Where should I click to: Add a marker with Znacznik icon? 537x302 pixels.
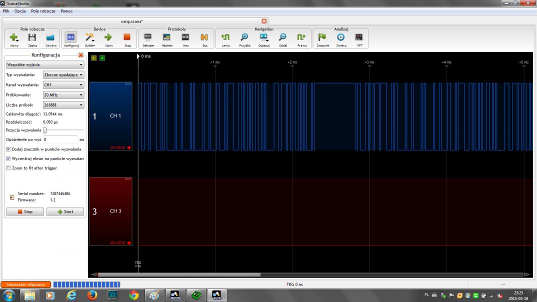point(322,37)
